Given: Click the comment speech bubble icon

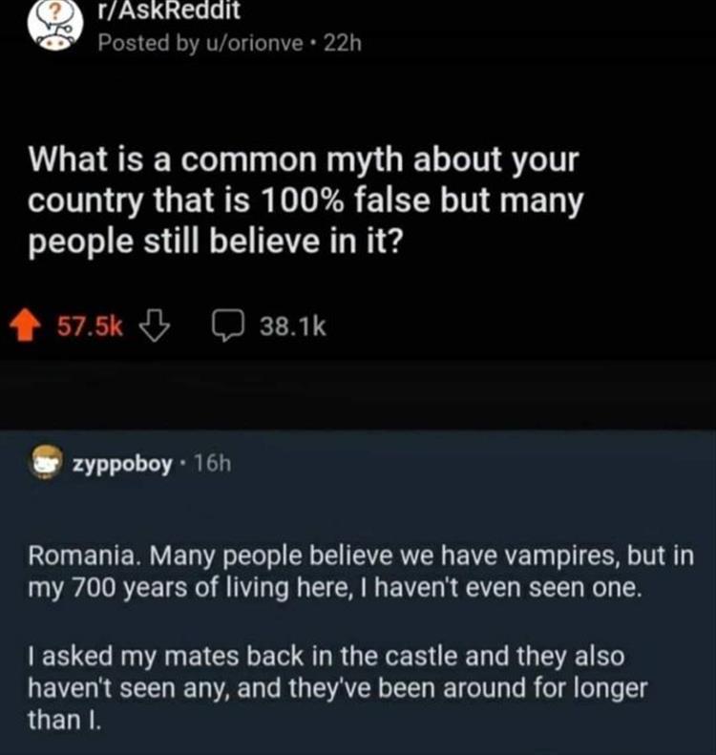Looking at the screenshot, I should point(225,327).
